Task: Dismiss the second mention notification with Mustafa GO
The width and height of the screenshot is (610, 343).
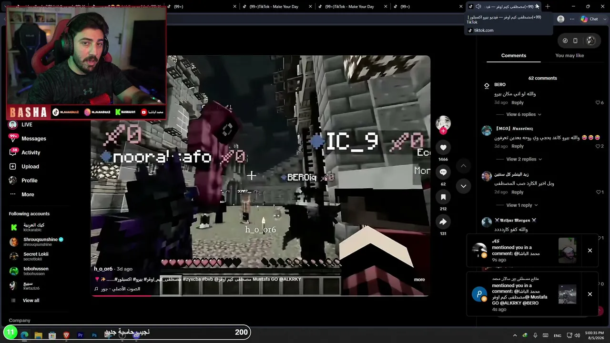Action: pyautogui.click(x=590, y=294)
